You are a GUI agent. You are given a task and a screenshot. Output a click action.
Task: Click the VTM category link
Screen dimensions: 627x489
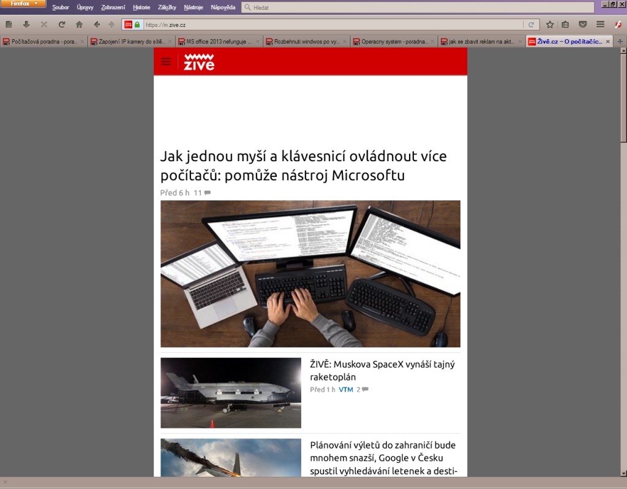(x=346, y=389)
